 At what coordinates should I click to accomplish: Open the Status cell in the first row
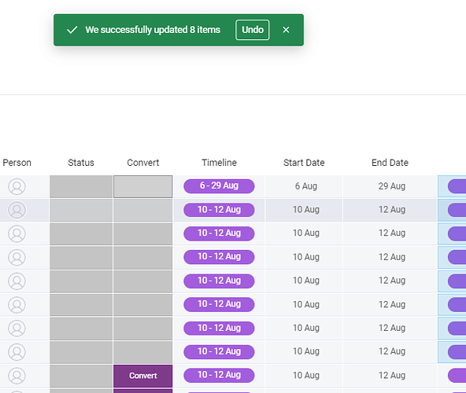(81, 186)
